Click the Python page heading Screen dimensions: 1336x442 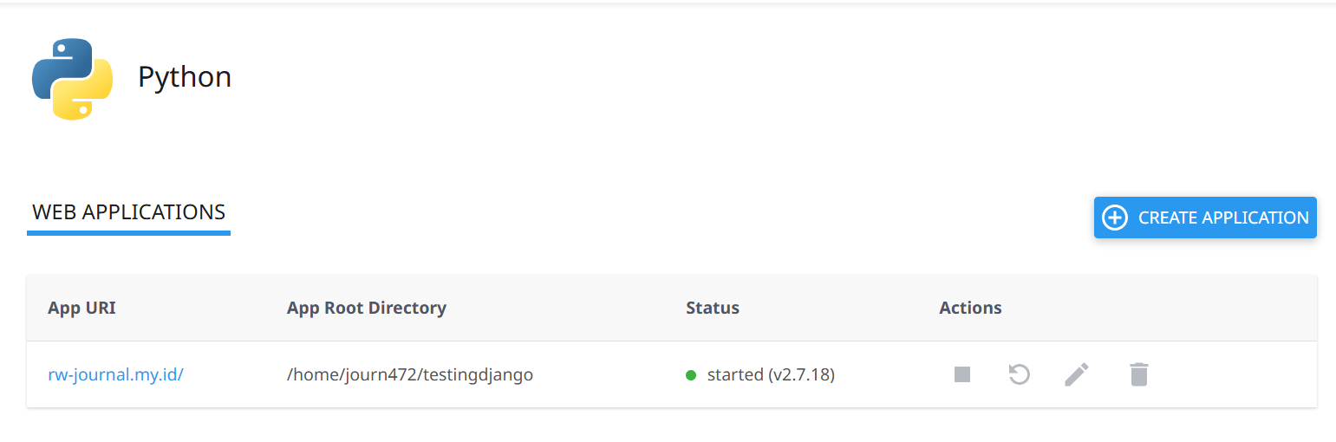(x=185, y=77)
